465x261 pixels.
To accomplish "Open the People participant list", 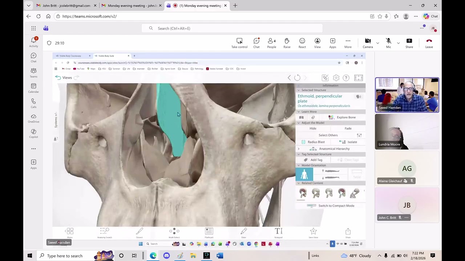I will click(272, 43).
